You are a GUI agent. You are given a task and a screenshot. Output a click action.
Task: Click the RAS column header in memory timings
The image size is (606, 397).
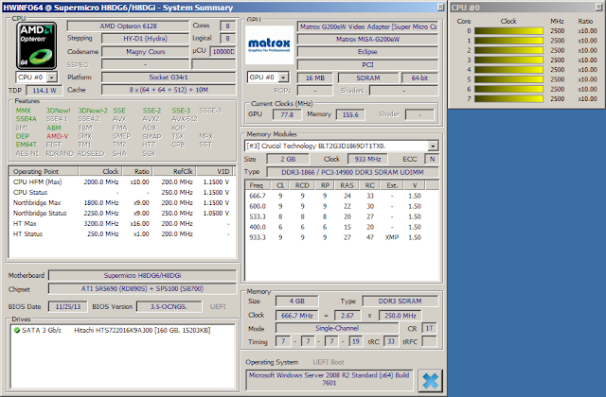click(x=348, y=185)
